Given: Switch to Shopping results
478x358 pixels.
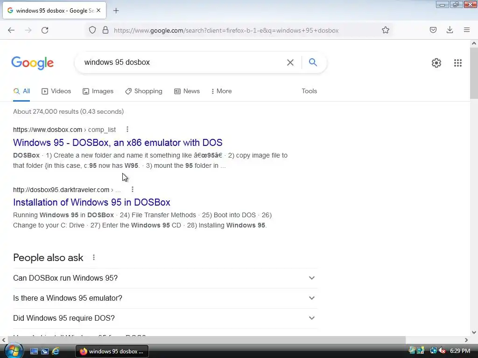Looking at the screenshot, I should 144,91.
